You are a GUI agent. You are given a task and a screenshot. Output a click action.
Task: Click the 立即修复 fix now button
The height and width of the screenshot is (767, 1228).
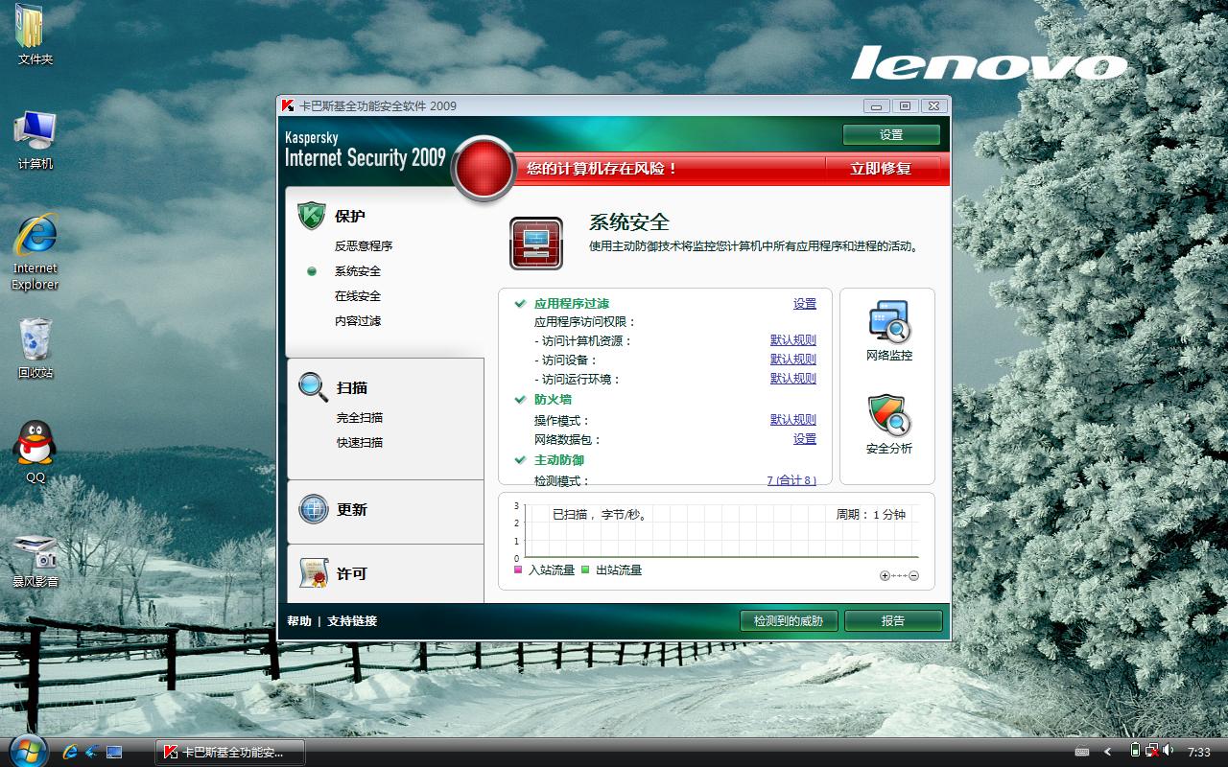[881, 169]
